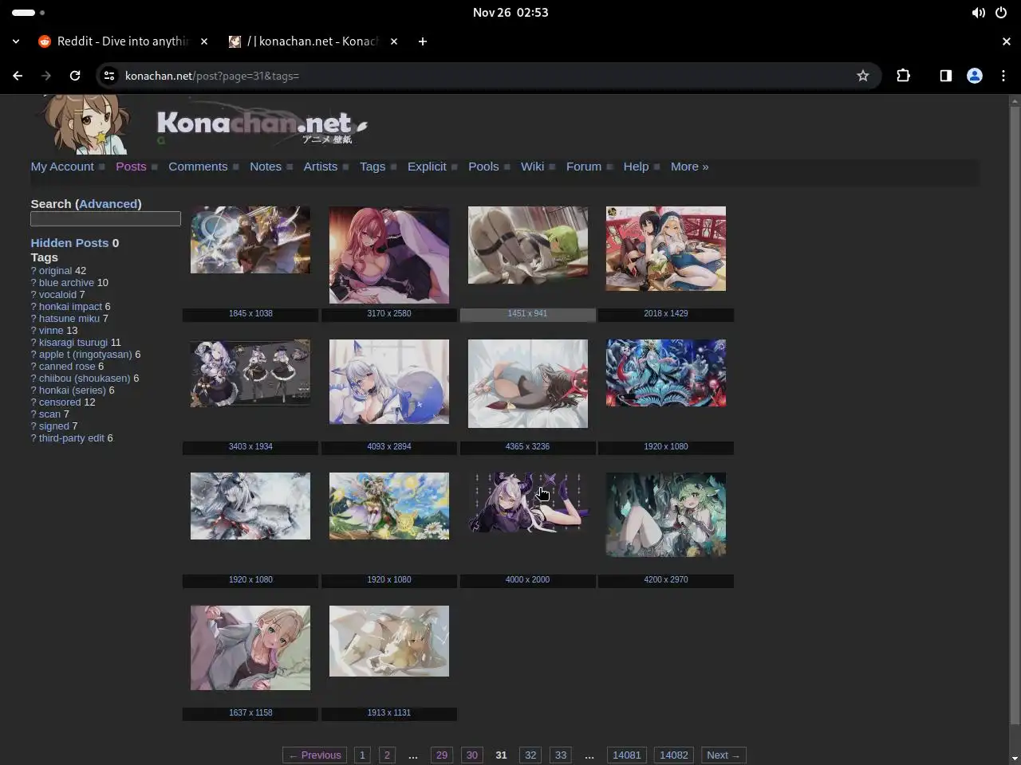Toggle the browser side panel icon

point(945,76)
